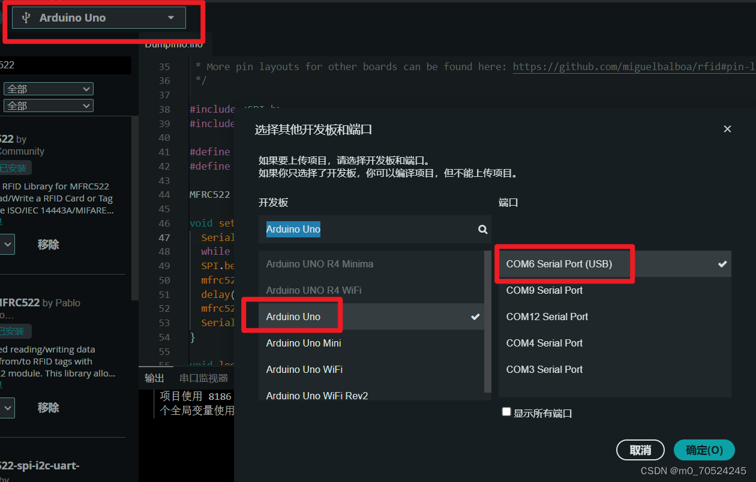Select Arduino UNO R4 Minima board
Viewport: 756px width, 482px height.
click(371, 264)
